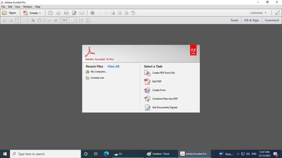
Task: Select Get Documents Signed task
Action: [x=161, y=107]
